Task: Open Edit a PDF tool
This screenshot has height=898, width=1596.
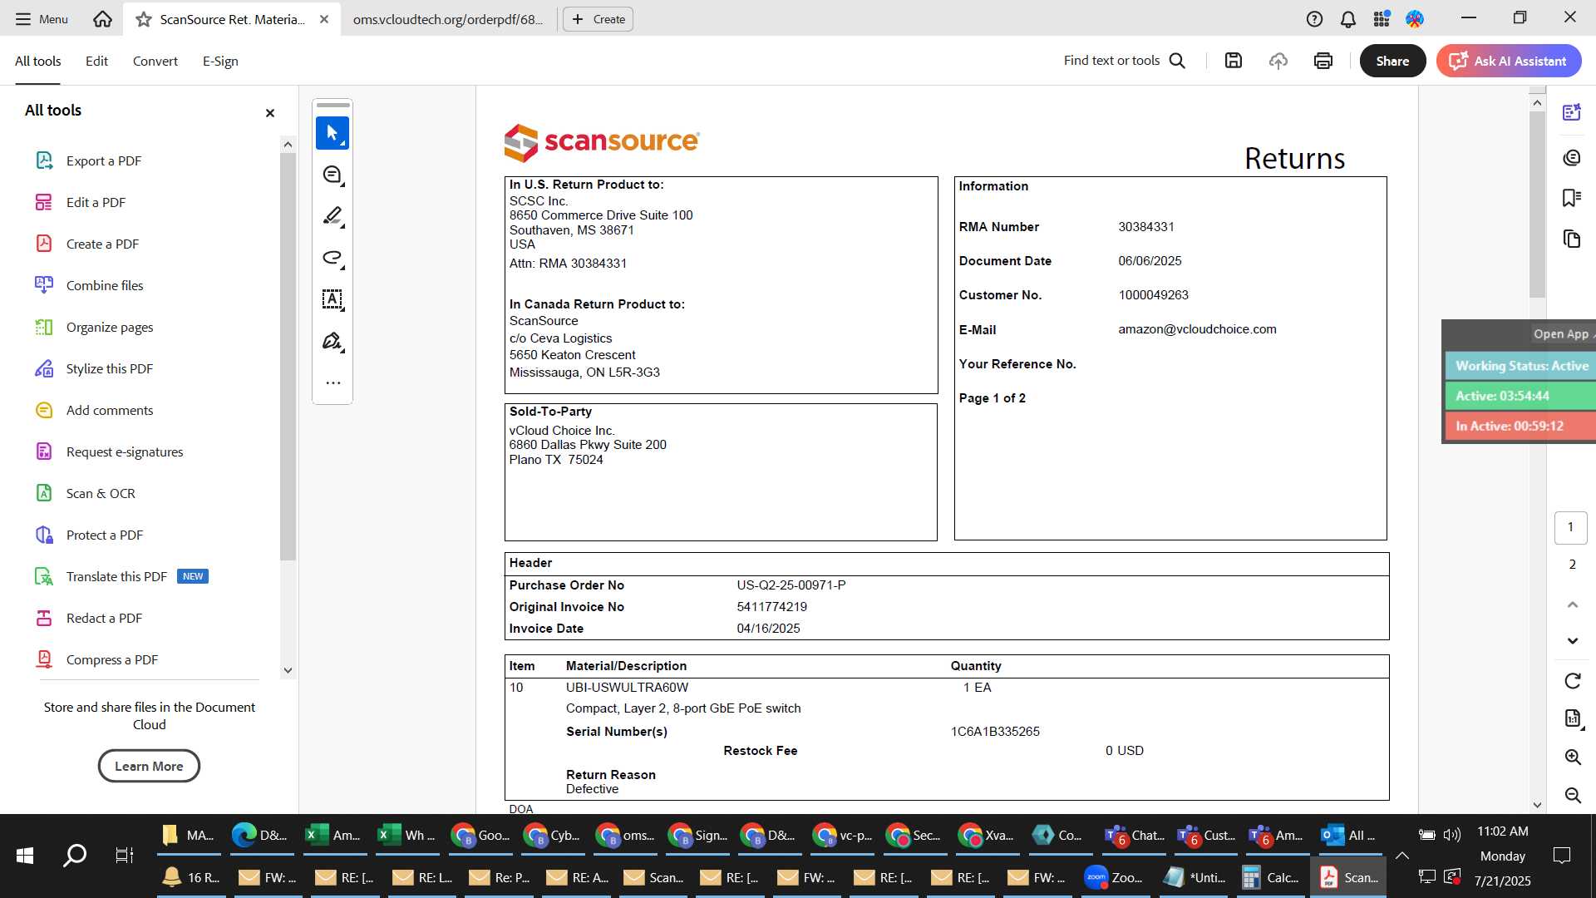Action: pos(96,202)
